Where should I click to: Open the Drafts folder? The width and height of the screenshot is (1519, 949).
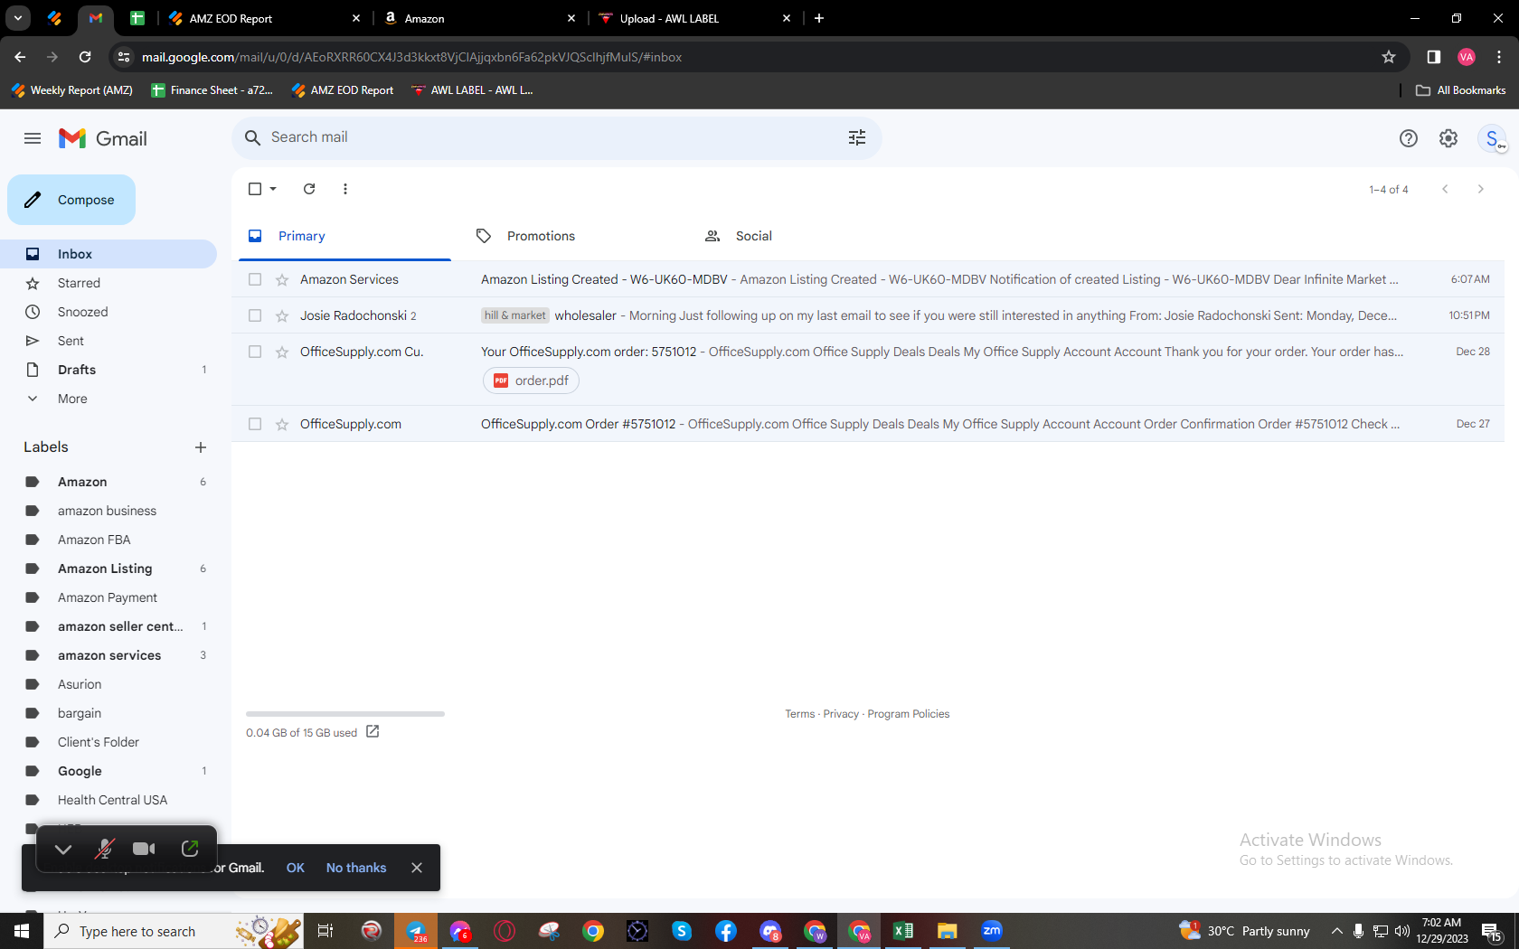click(x=108, y=370)
